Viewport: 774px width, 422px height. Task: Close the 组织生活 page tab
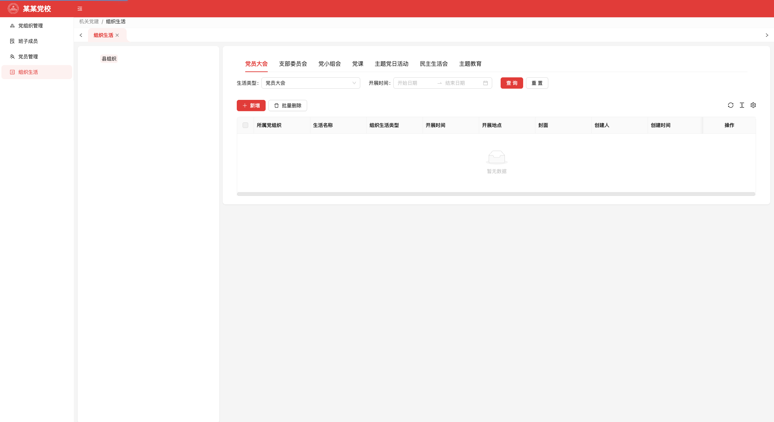coord(117,35)
